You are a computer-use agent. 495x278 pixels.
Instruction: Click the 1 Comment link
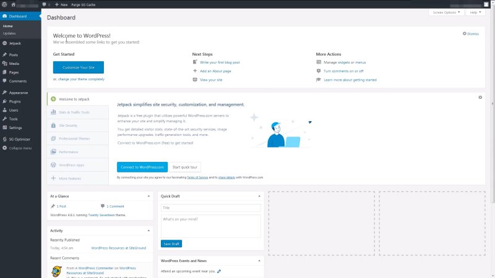pos(115,206)
